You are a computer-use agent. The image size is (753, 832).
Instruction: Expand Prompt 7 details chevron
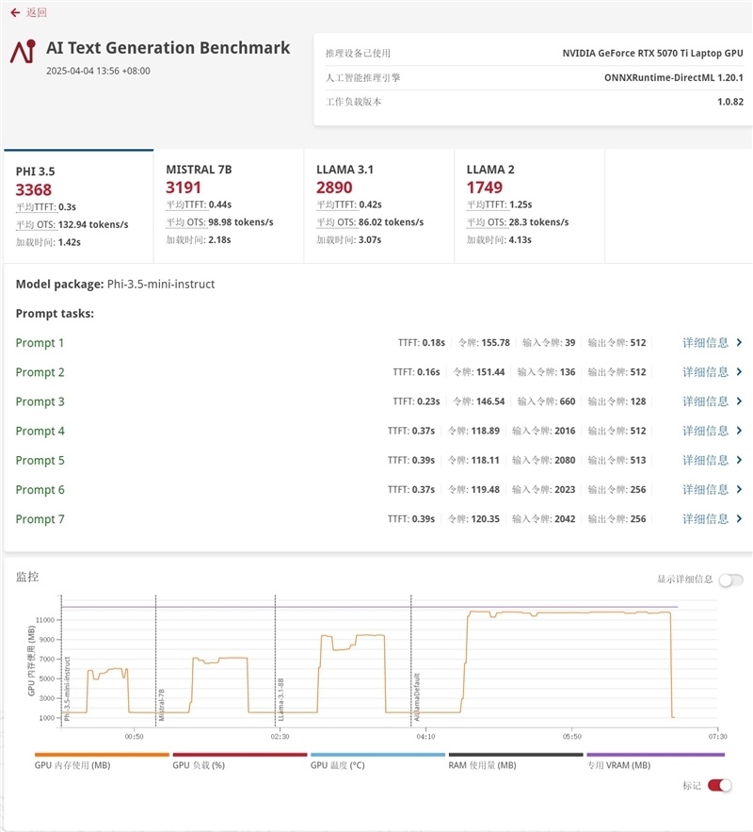pyautogui.click(x=739, y=519)
